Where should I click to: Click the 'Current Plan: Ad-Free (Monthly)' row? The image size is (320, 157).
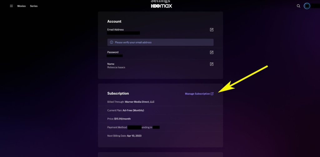point(160,110)
